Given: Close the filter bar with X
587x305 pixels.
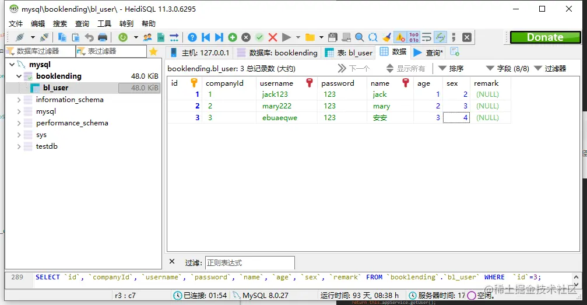Looking at the screenshot, I should click(x=172, y=261).
